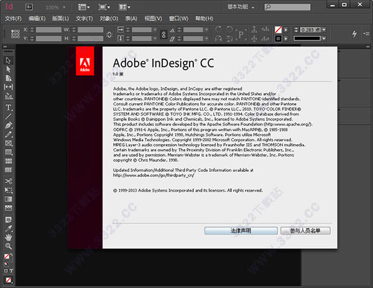Viewport: 373px width, 288px height.
Task: Click the control panel fill swatch
Action: (x=278, y=30)
